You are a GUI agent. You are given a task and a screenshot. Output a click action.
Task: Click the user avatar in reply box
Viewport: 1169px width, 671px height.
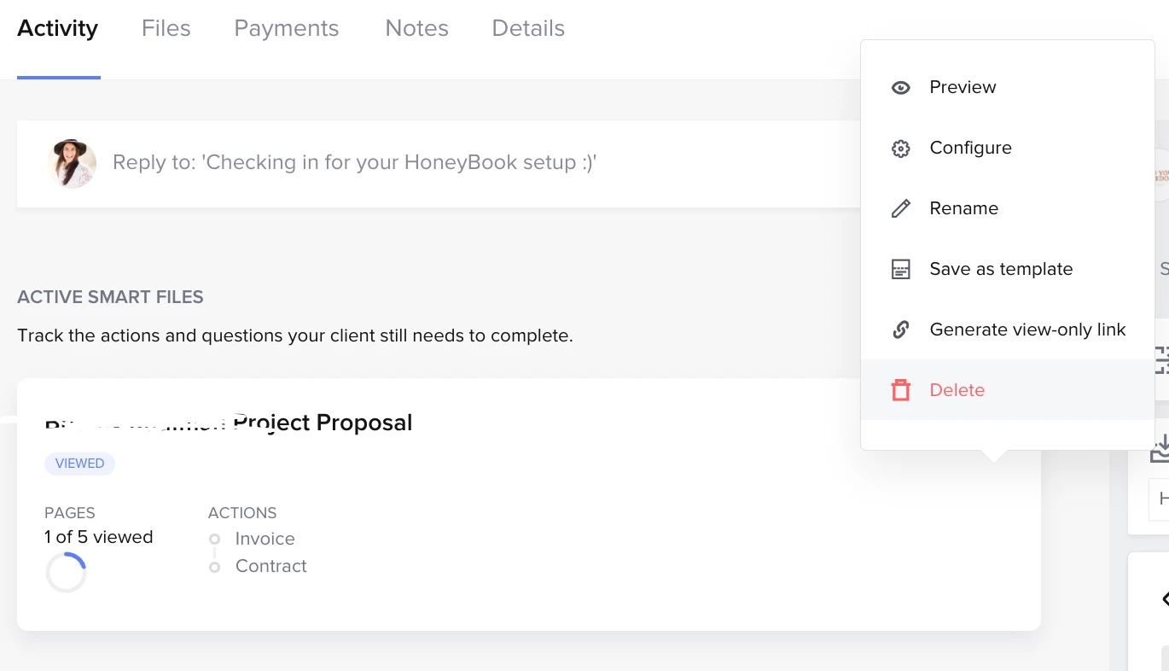coord(71,163)
